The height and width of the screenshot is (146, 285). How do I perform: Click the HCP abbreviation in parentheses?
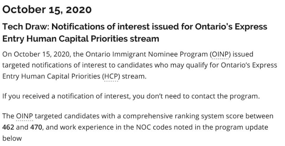(111, 76)
